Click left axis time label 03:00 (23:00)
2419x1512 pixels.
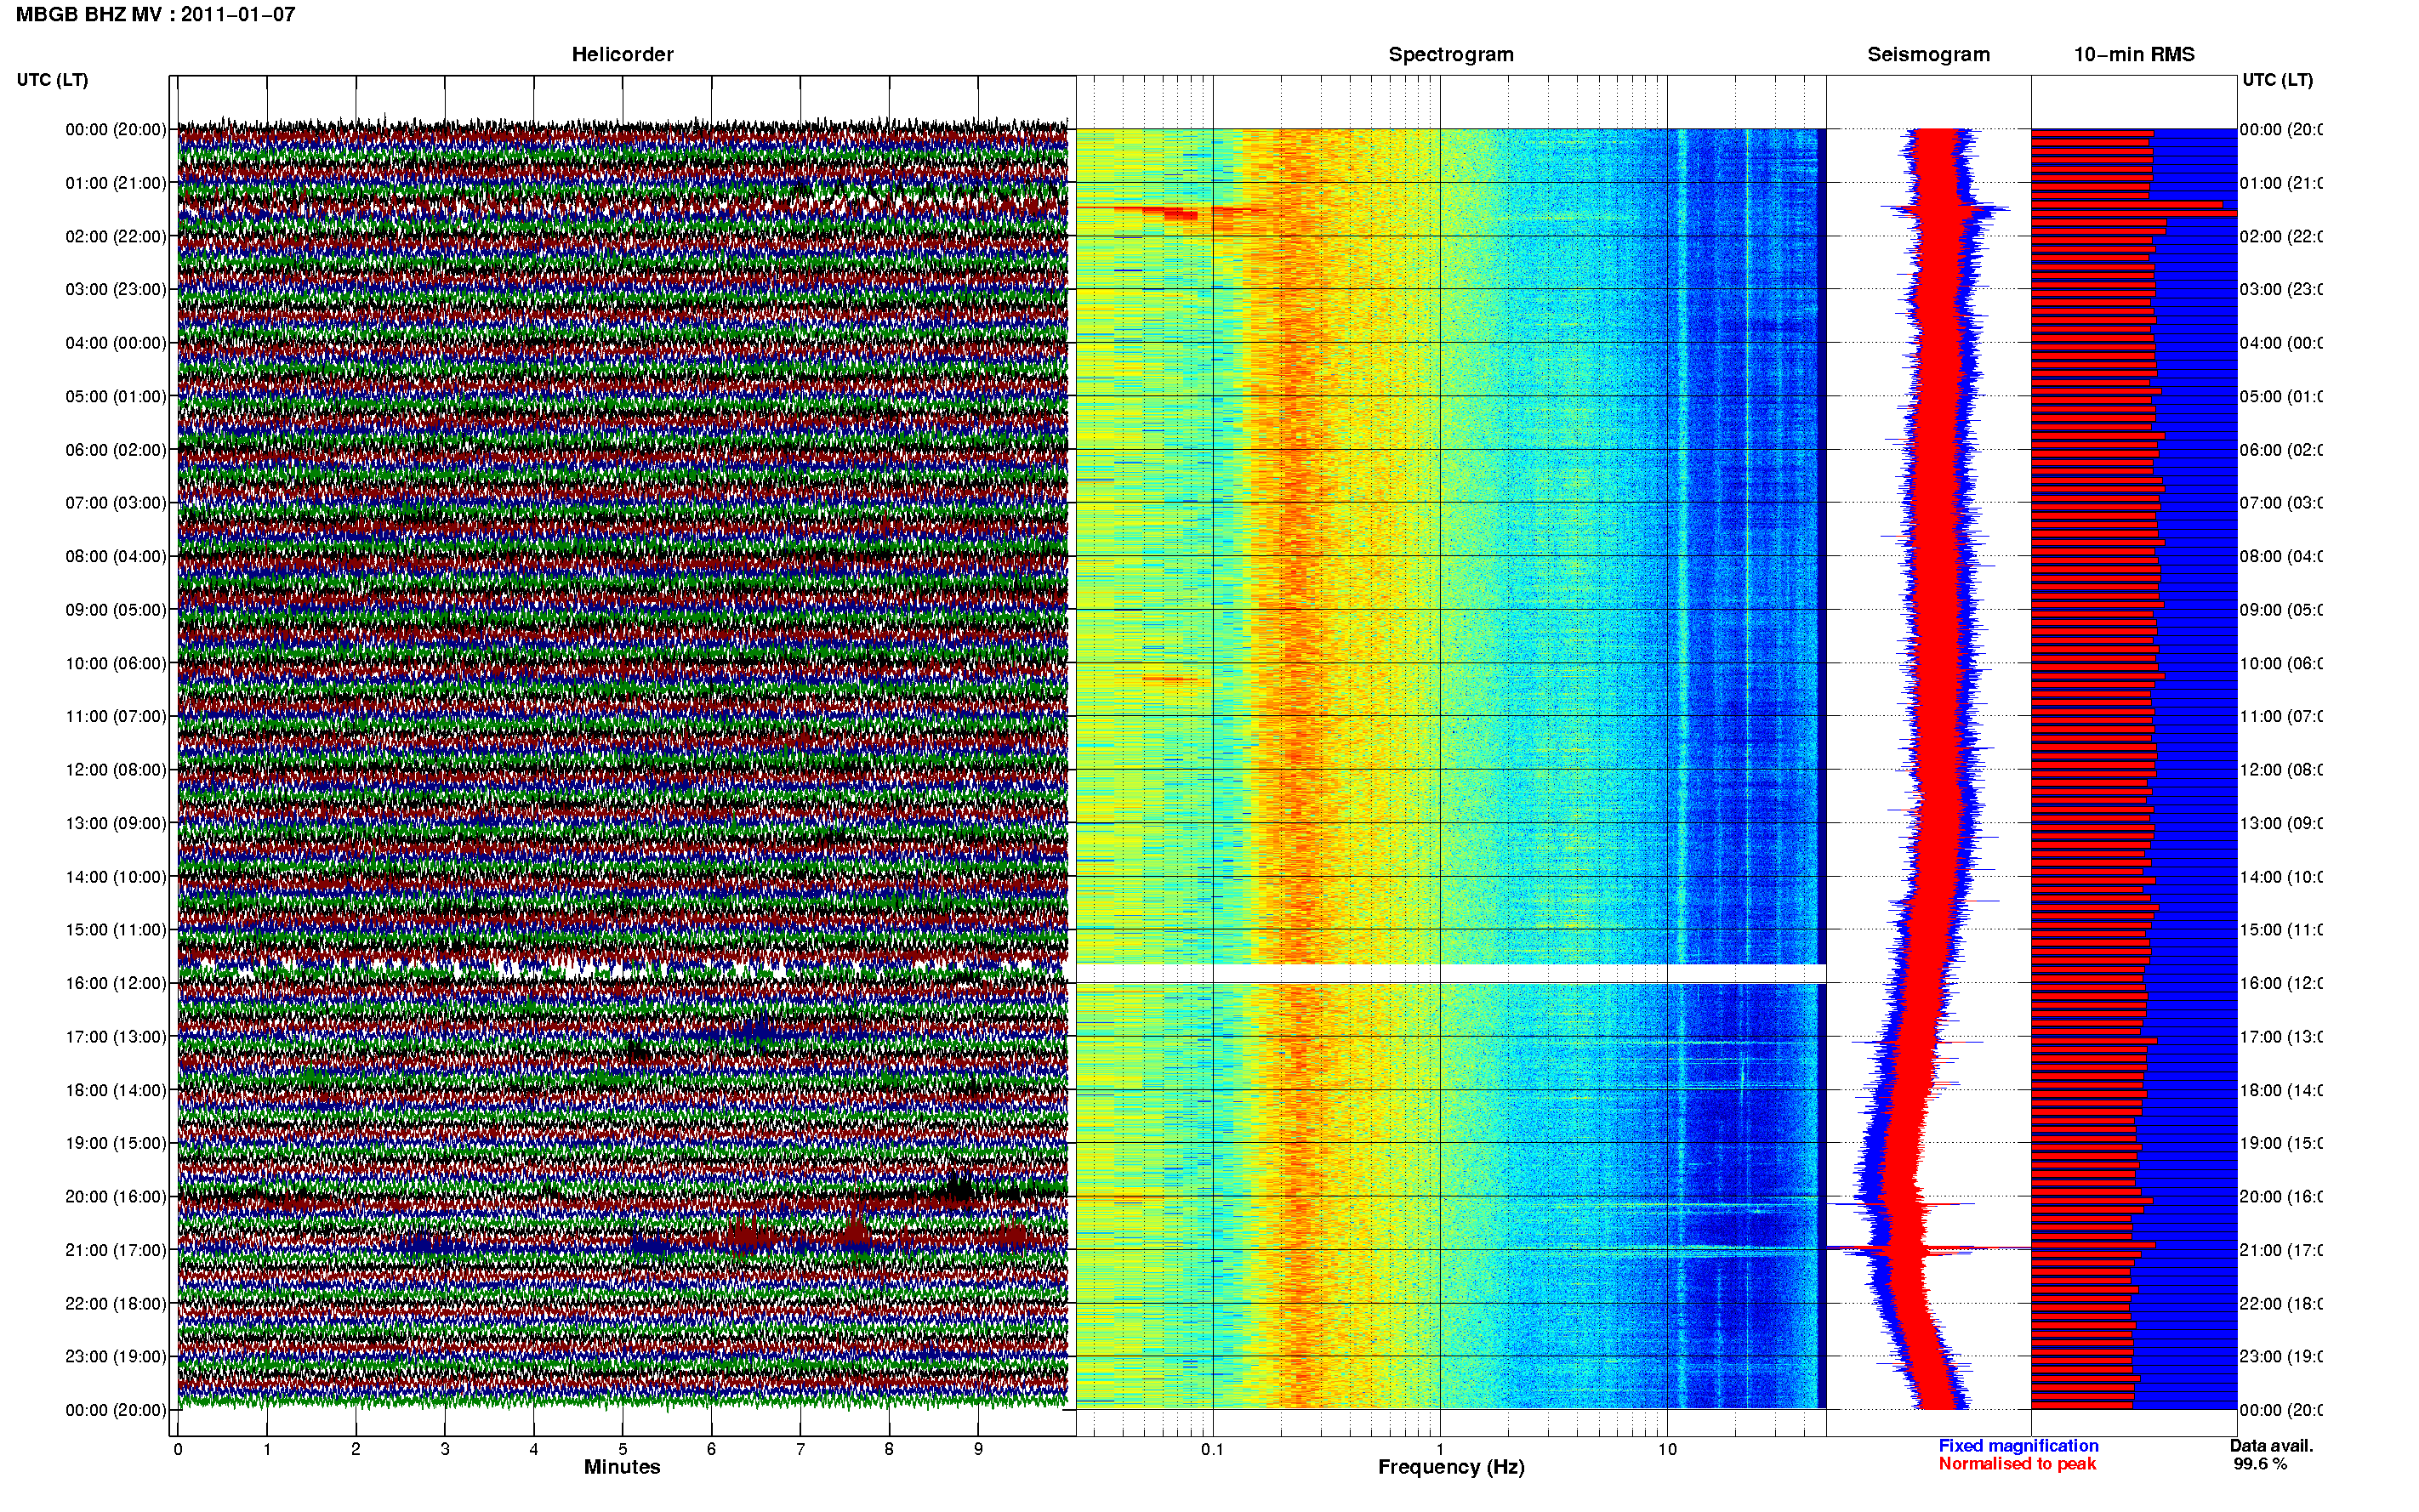coord(116,290)
